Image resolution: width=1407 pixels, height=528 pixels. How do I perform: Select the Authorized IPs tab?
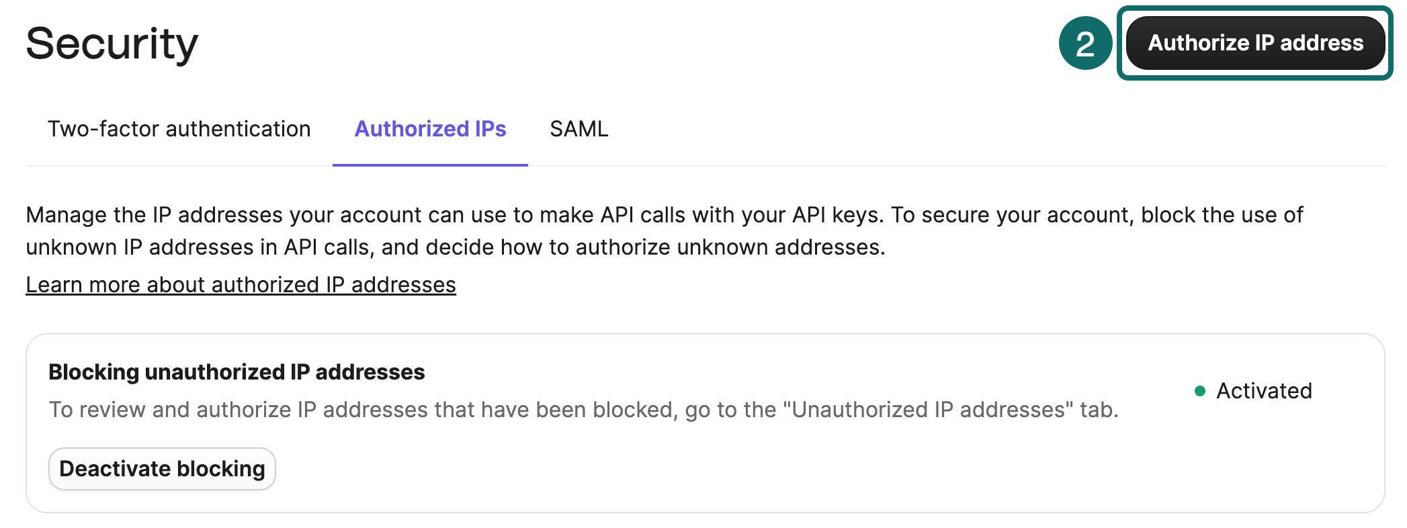coord(430,128)
